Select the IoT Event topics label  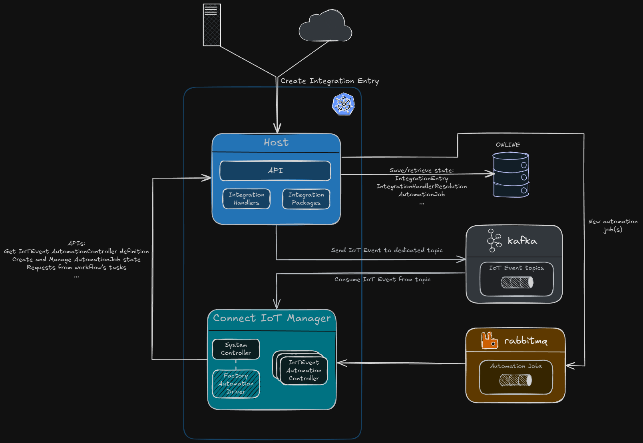coord(516,268)
